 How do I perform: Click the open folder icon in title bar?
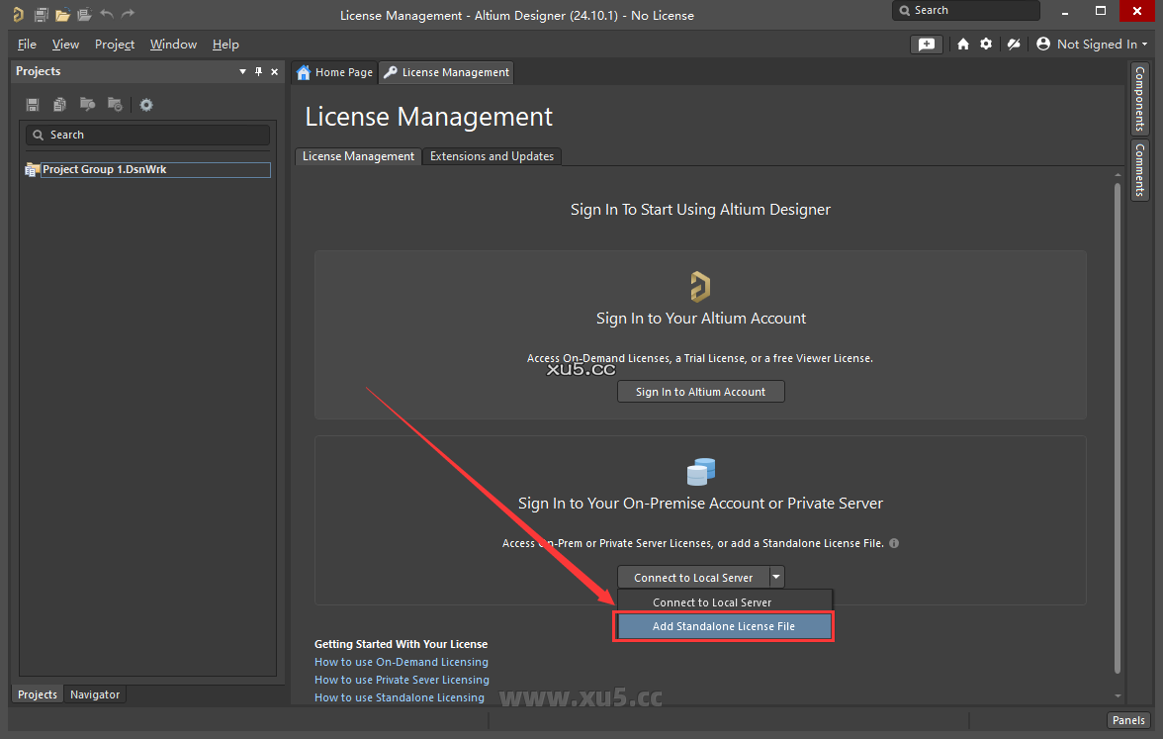[62, 15]
